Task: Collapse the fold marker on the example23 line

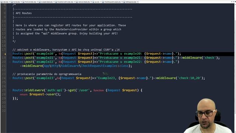Action: tap(10, 78)
